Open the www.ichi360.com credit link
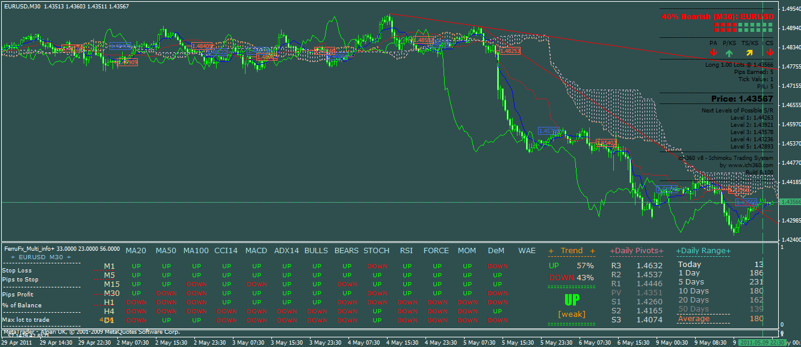Viewport: 801px width, 347px height. point(750,164)
